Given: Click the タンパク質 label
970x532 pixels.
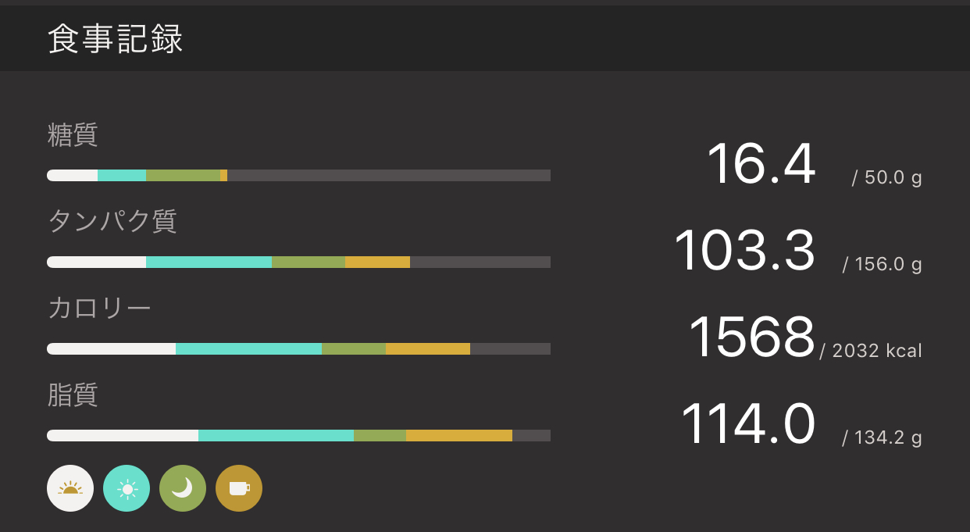Looking at the screenshot, I should tap(112, 222).
